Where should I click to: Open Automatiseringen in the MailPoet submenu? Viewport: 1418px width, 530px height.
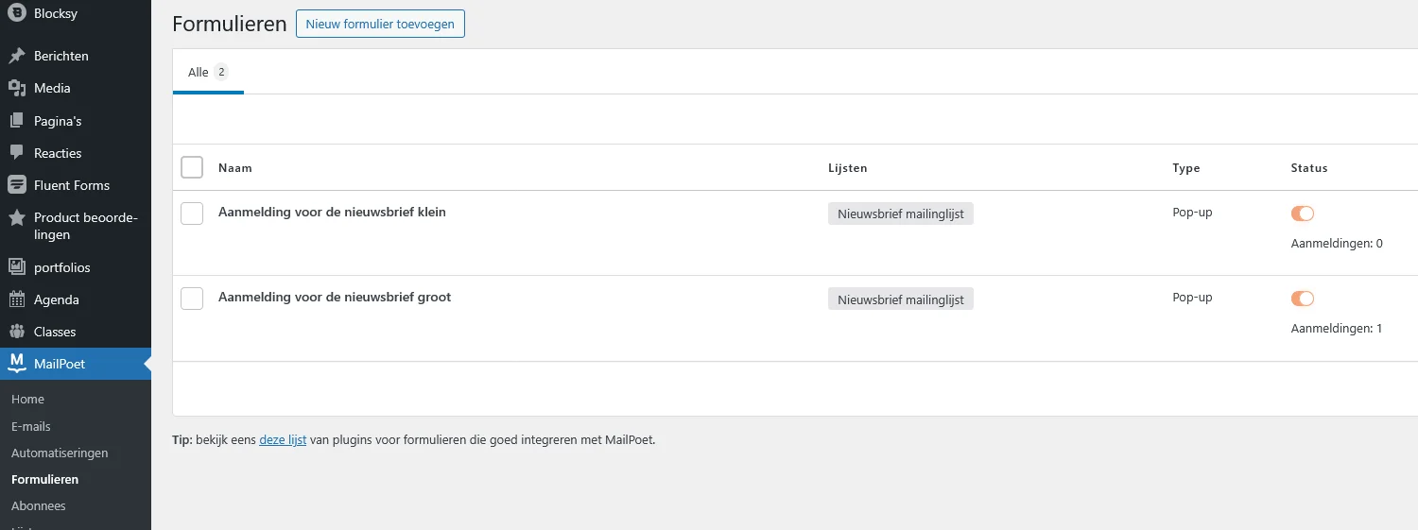[60, 453]
